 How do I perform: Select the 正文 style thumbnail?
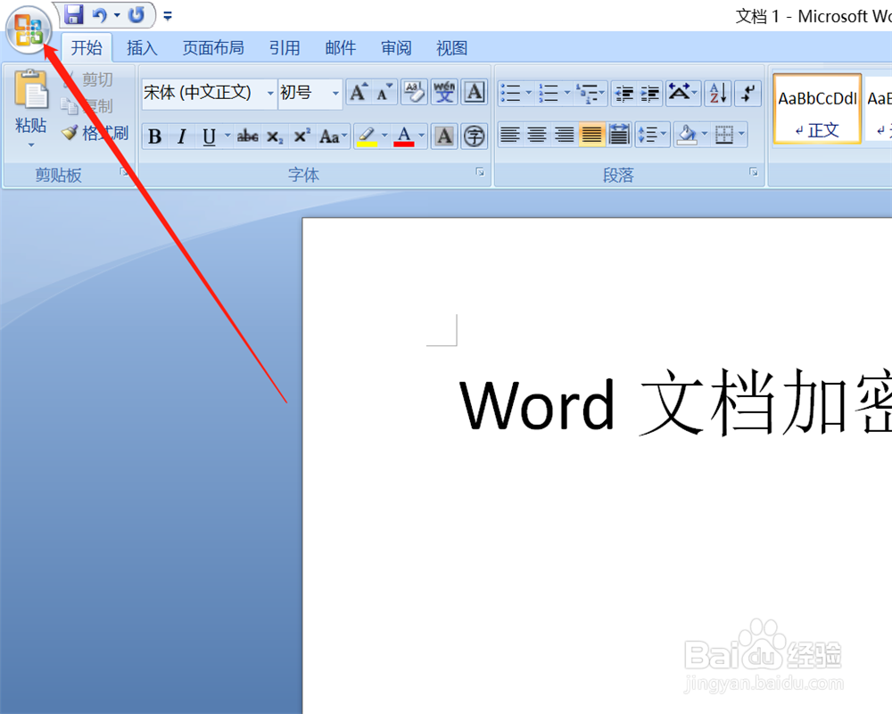817,109
